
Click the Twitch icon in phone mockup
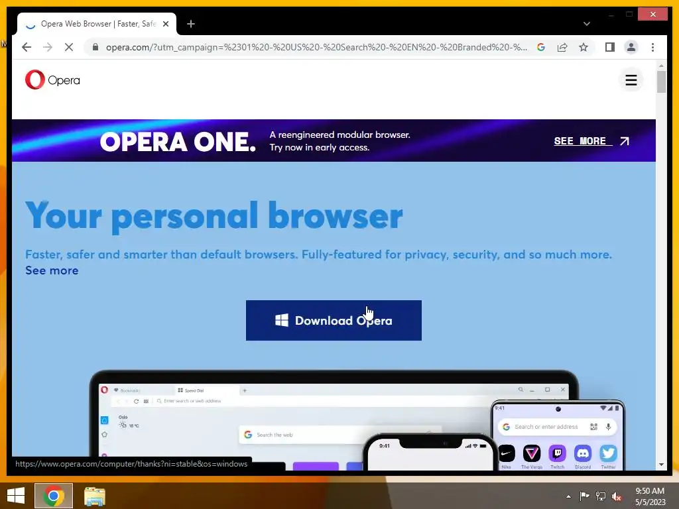click(557, 453)
